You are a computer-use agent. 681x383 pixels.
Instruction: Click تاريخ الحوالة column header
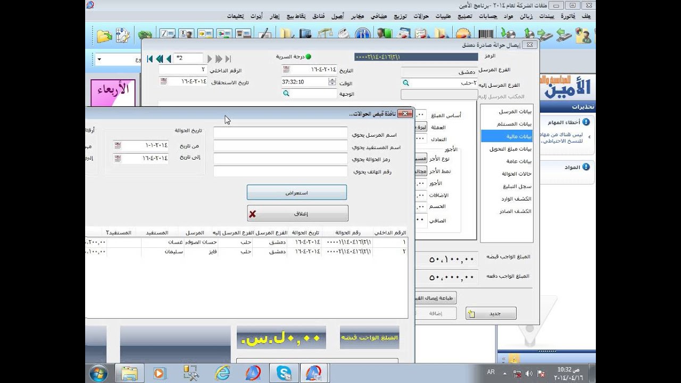tap(305, 232)
